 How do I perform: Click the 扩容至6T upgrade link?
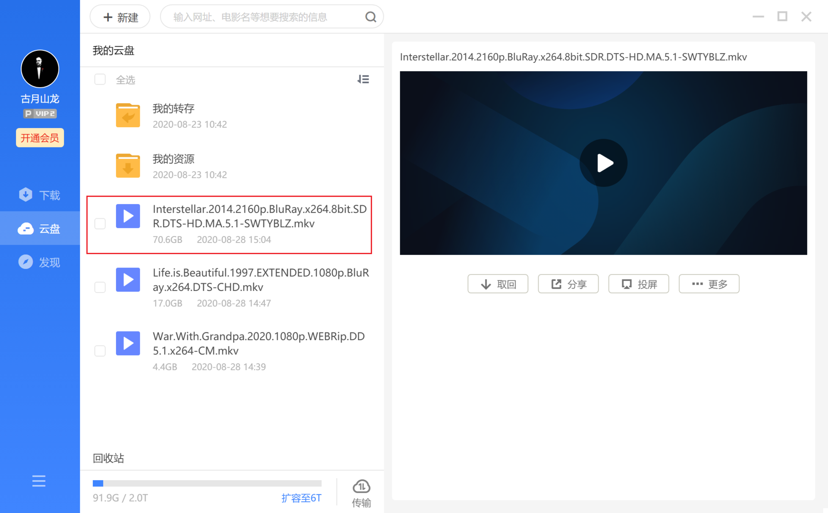(x=301, y=497)
